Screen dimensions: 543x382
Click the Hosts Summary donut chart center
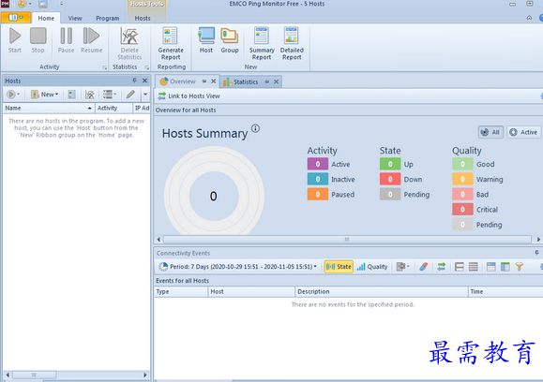[214, 196]
